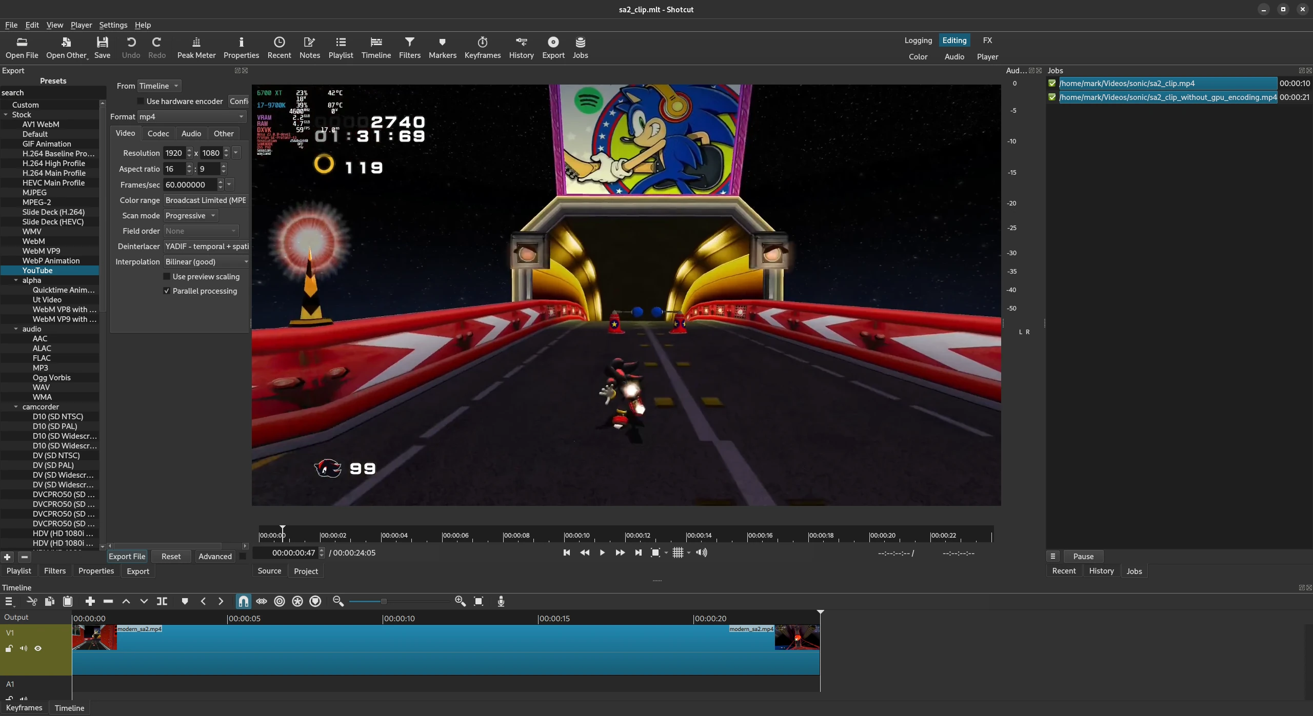Cut the selection with timeline scissors icon
The image size is (1313, 716).
[x=32, y=601]
